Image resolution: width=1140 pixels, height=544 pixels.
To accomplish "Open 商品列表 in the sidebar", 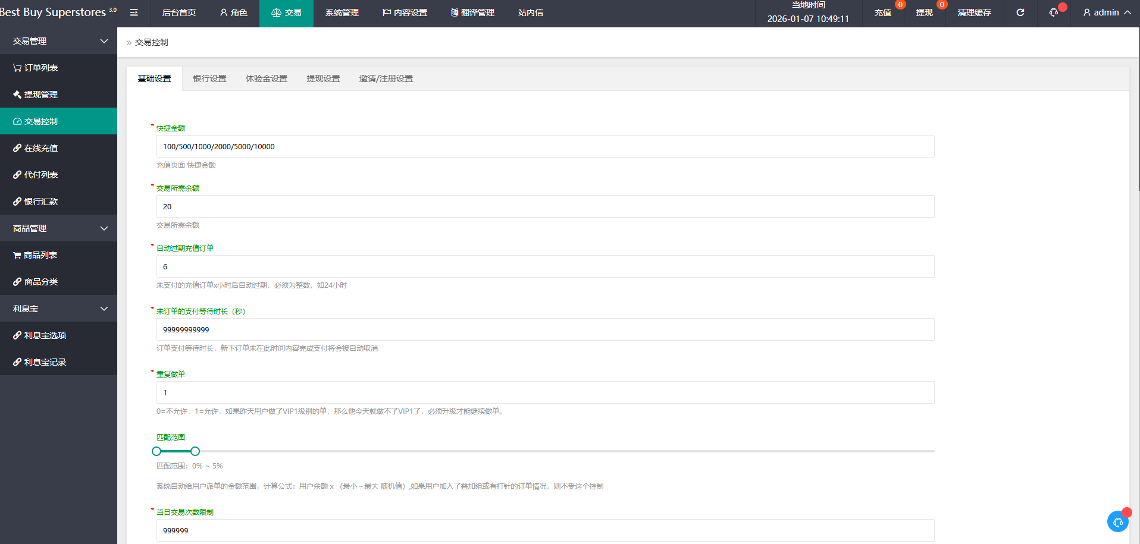I will [x=36, y=255].
